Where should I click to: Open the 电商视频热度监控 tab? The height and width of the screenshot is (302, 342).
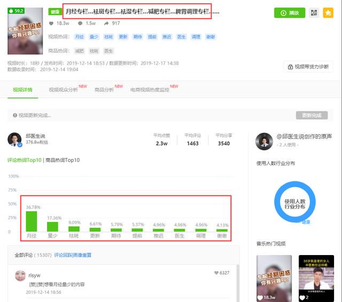(150, 90)
